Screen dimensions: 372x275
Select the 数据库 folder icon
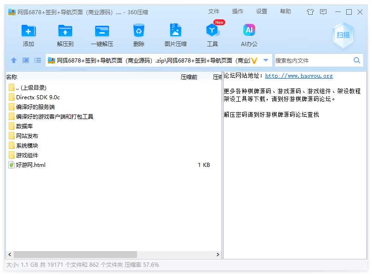pyautogui.click(x=11, y=126)
